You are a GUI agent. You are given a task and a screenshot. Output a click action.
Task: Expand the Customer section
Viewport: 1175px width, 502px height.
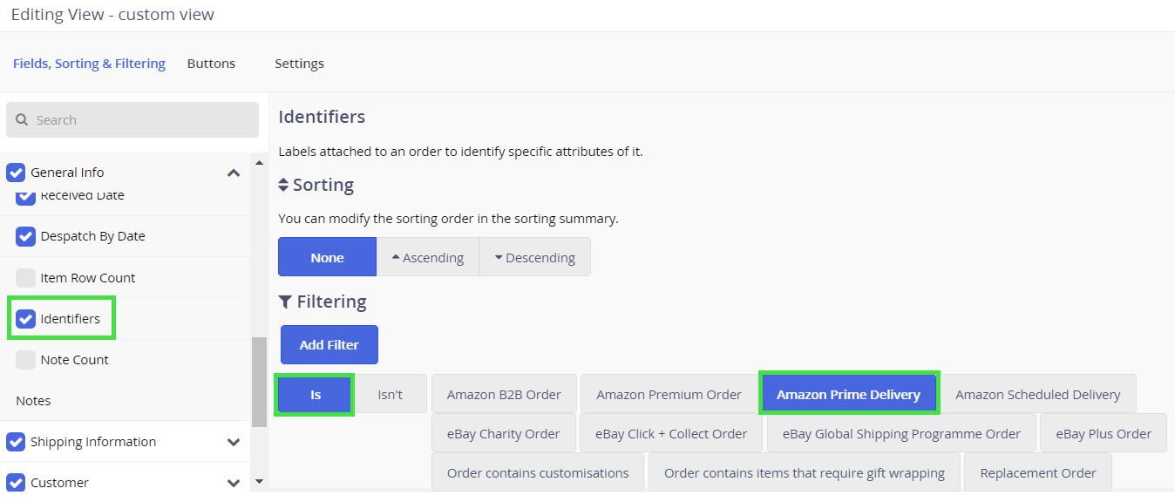234,483
